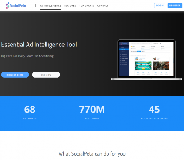Image resolution: width=184 pixels, height=160 pixels.
Task: Click the What SocialPeta can do heading
Action: click(92, 154)
